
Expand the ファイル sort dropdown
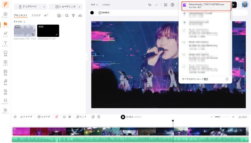(x=19, y=22)
